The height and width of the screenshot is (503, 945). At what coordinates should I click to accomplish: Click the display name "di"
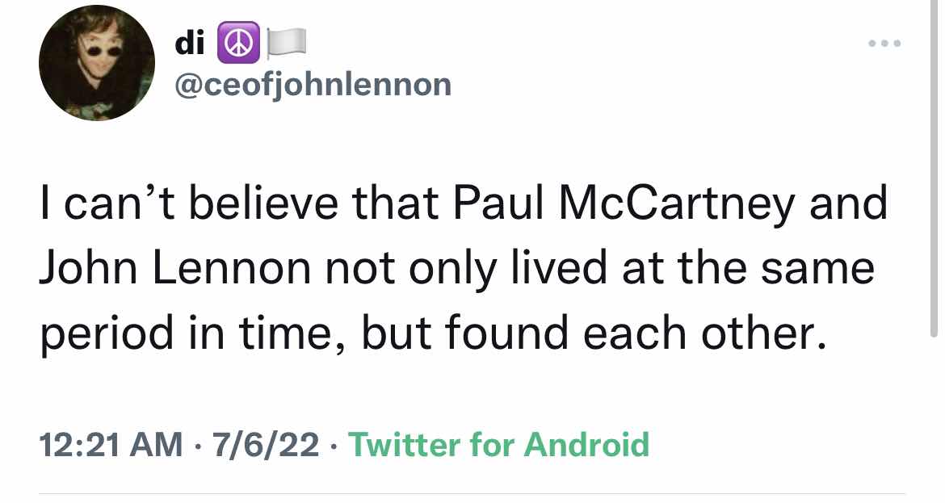coord(189,43)
